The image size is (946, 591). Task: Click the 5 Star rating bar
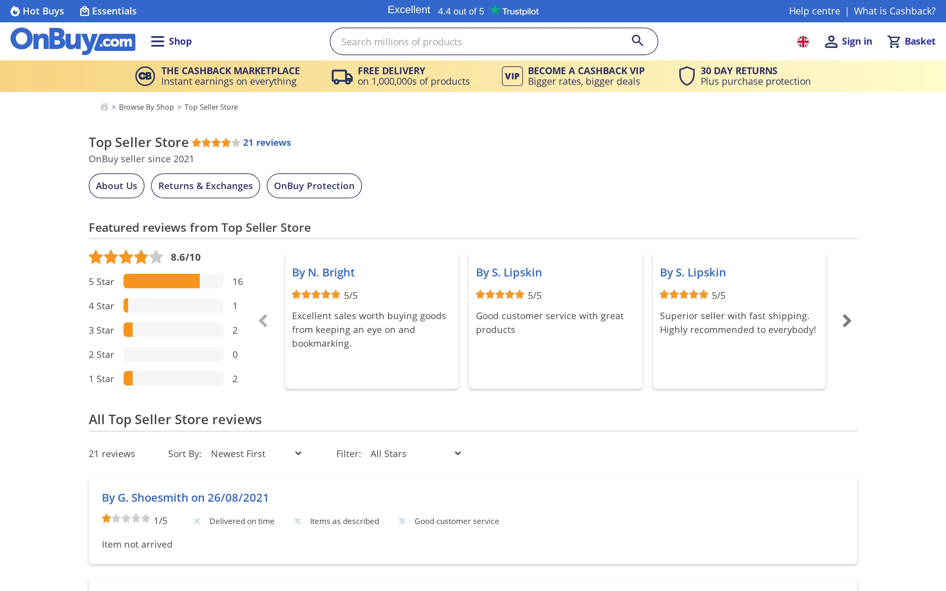click(173, 281)
